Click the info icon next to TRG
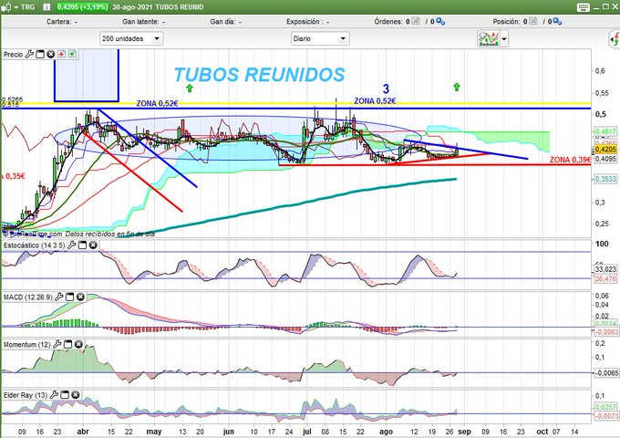620x438 pixels. 46,7
